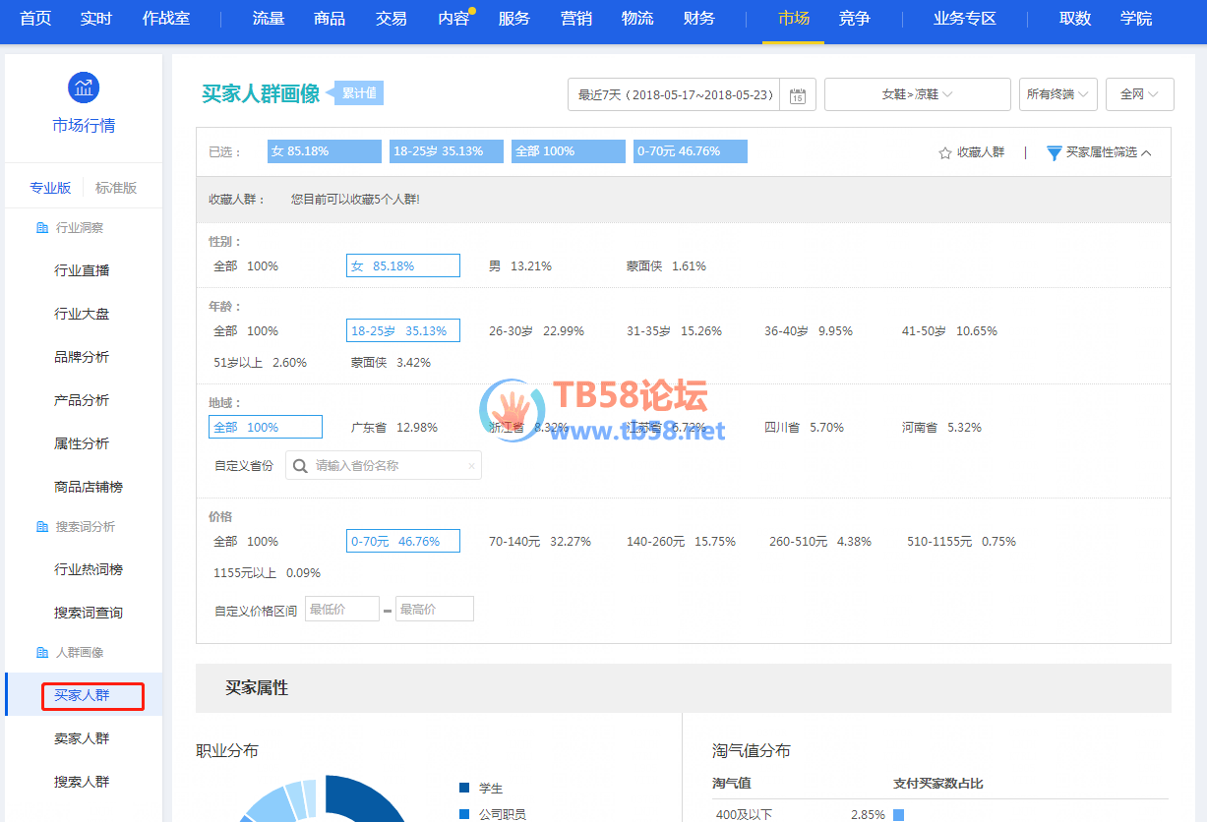Open 属性分析 in the sidebar
The height and width of the screenshot is (822, 1207).
[x=82, y=443]
